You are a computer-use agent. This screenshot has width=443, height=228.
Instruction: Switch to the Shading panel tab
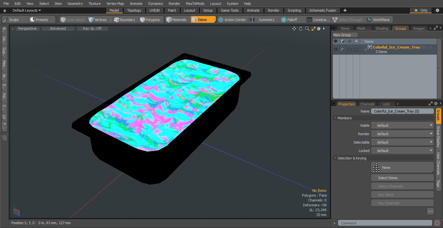coord(382,28)
